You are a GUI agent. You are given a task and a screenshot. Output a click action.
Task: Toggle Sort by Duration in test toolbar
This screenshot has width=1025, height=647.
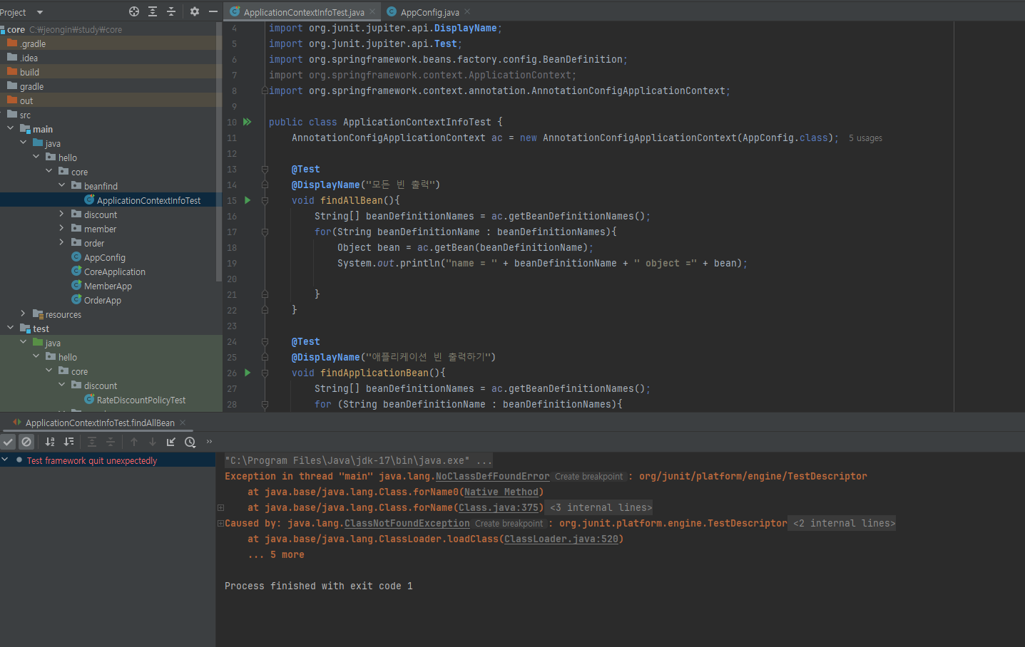[x=68, y=442]
